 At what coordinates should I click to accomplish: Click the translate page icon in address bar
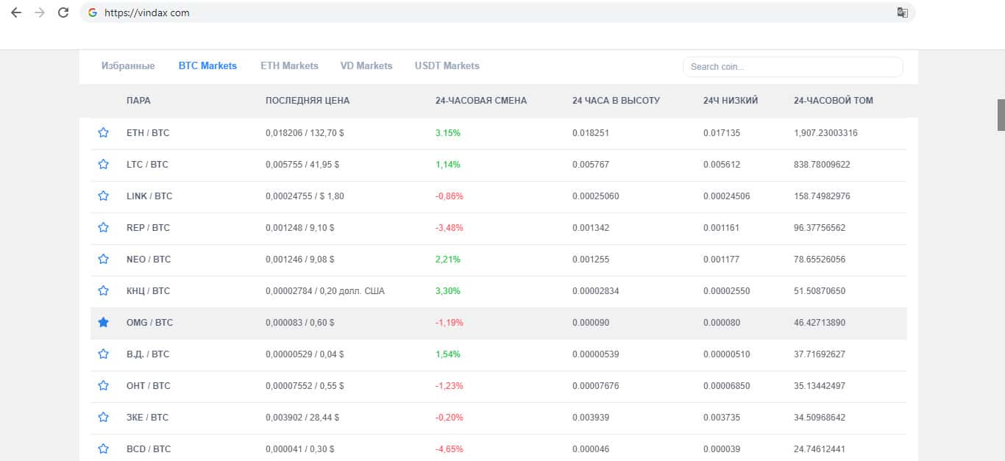[902, 12]
